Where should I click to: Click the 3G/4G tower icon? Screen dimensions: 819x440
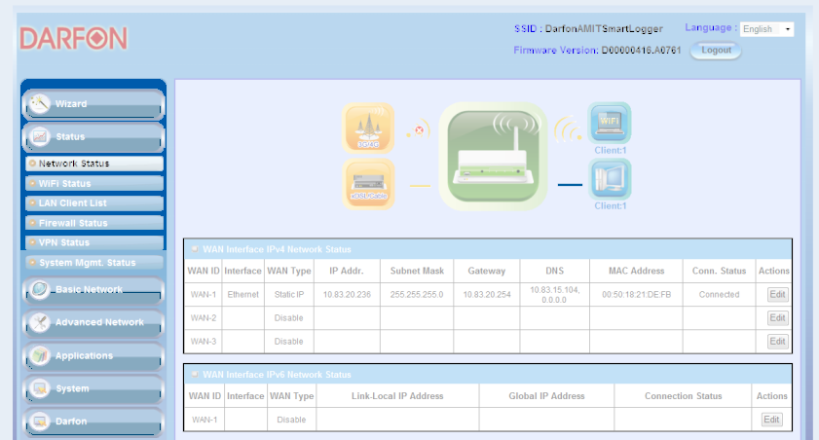click(368, 128)
